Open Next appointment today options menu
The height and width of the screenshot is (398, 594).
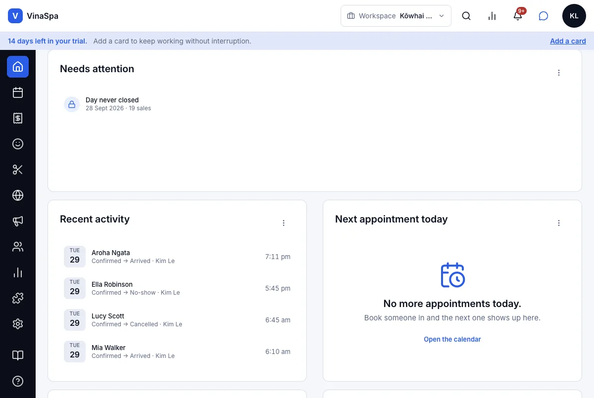pos(559,223)
